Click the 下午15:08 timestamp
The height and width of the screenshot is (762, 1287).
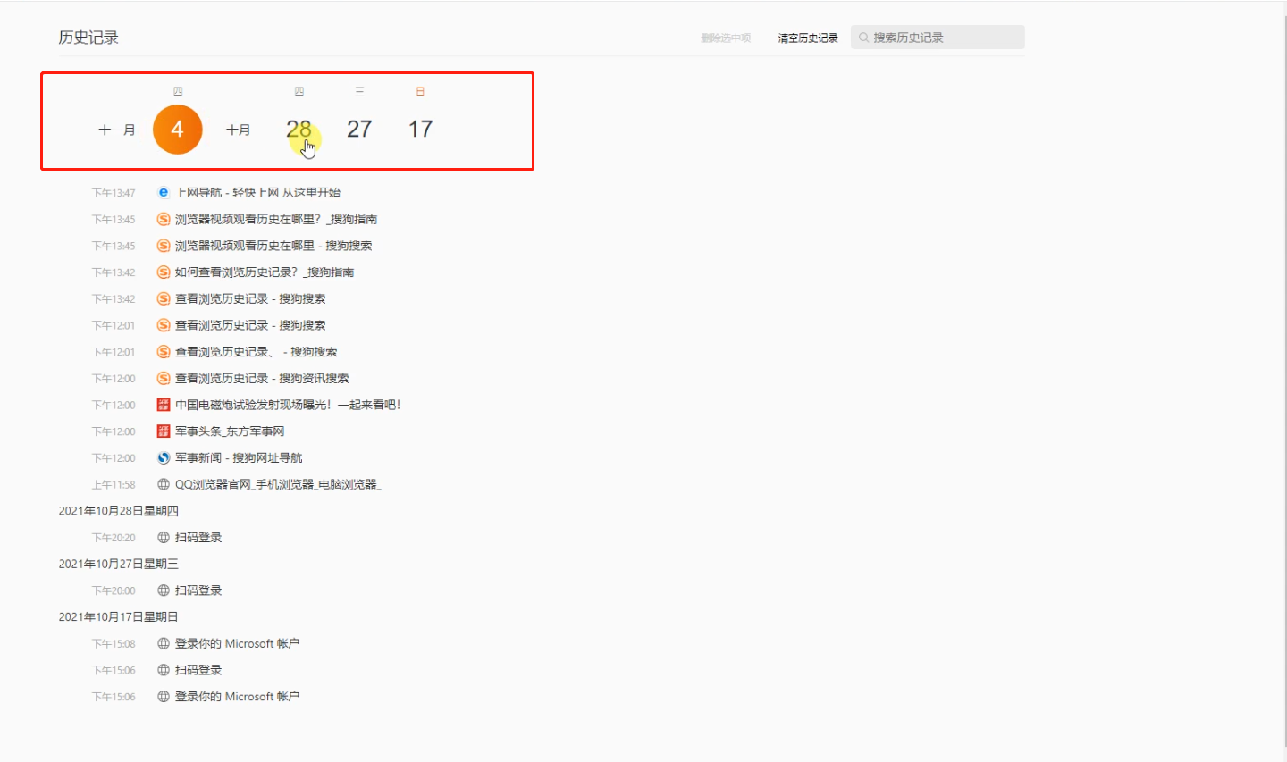click(114, 644)
